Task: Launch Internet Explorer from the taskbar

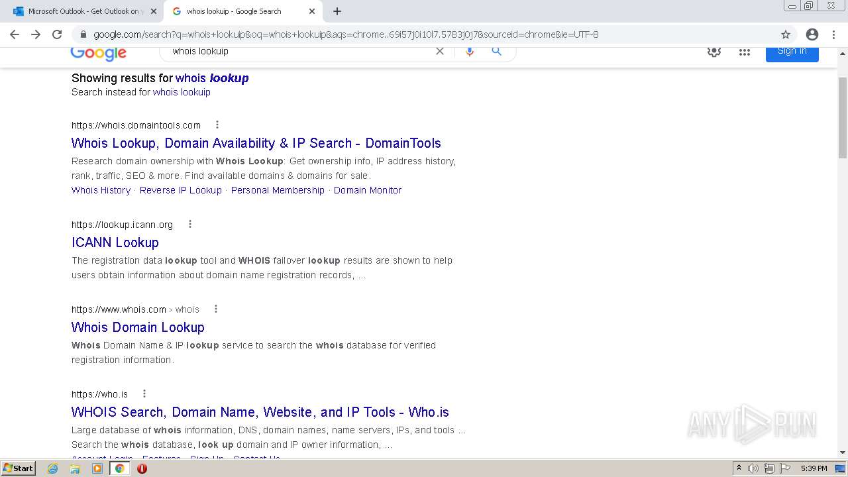Action: (53, 468)
